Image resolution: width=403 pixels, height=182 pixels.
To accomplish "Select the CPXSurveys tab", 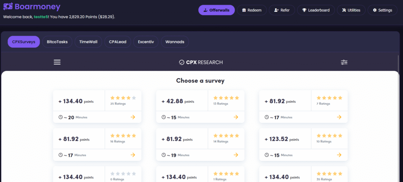I will tap(24, 42).
